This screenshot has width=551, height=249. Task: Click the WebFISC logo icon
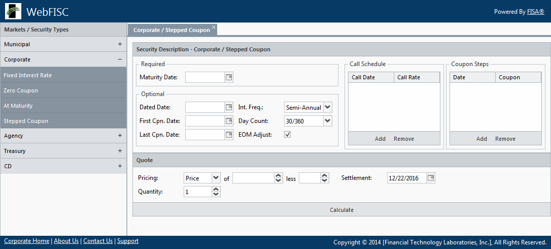click(13, 11)
